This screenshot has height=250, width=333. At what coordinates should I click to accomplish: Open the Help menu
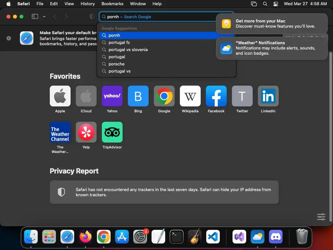pyautogui.click(x=157, y=4)
